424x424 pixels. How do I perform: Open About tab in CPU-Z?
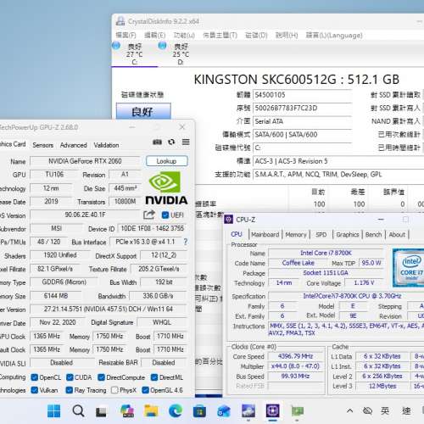click(x=397, y=234)
